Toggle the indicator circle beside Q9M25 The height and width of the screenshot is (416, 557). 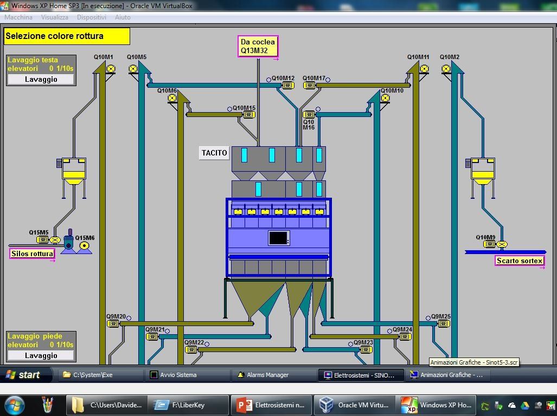click(x=428, y=318)
